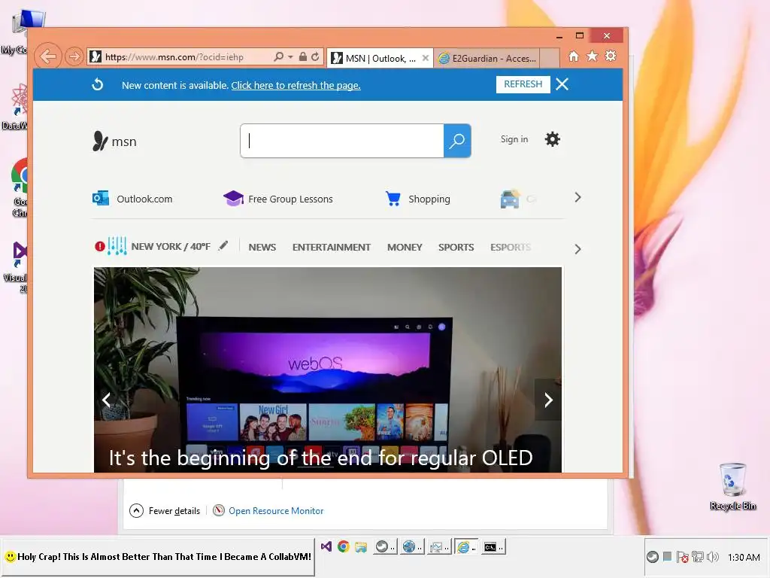Switch to Internet Explorer taskbar button
Viewport: 770px width, 578px height.
[x=466, y=546]
